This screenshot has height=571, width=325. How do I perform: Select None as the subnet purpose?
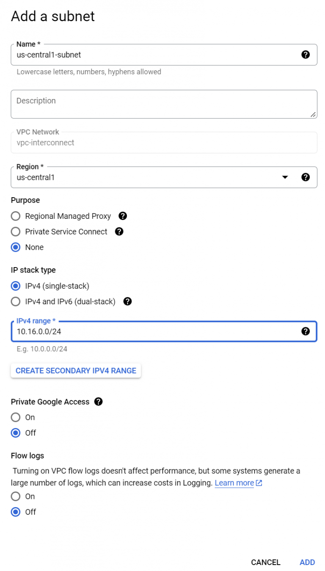[x=15, y=247]
